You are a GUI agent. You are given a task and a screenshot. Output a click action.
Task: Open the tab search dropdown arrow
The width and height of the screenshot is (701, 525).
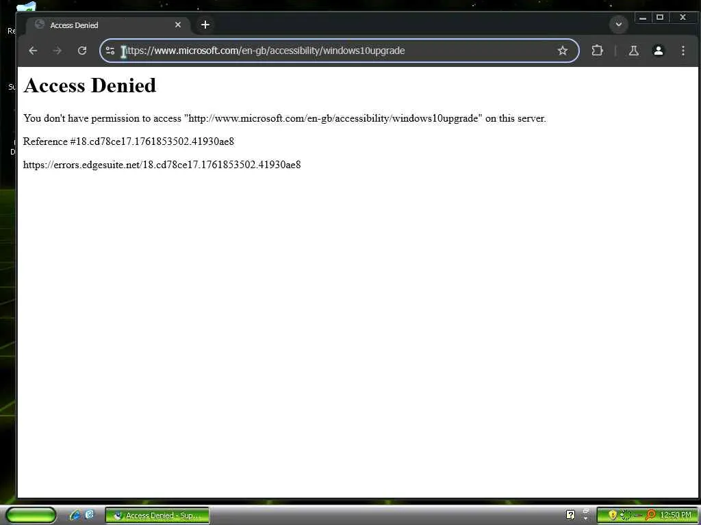click(x=619, y=25)
